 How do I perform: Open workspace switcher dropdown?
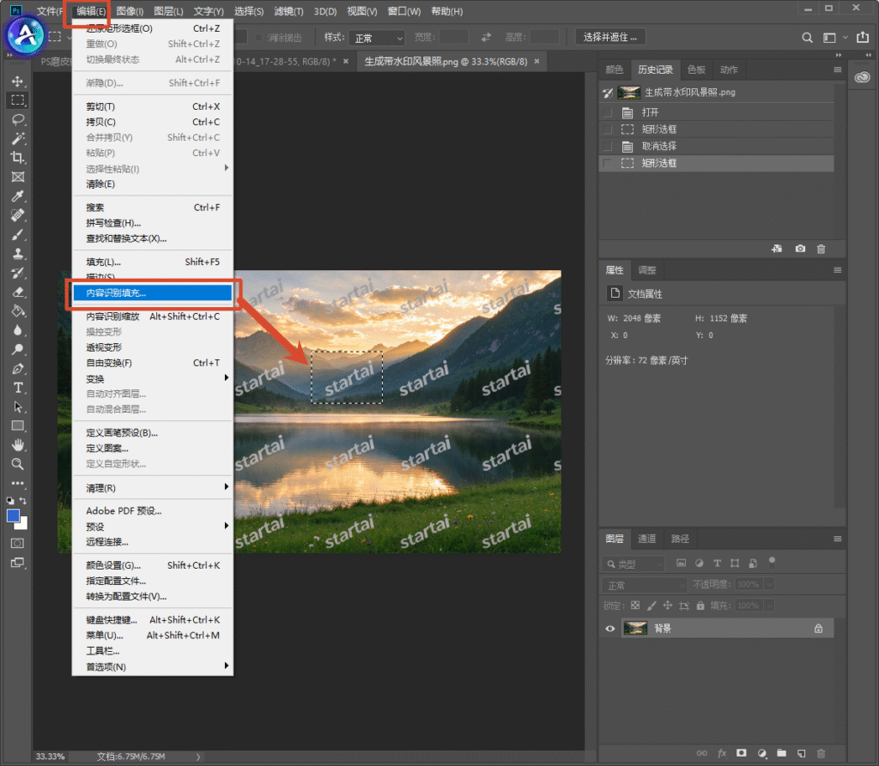click(834, 38)
